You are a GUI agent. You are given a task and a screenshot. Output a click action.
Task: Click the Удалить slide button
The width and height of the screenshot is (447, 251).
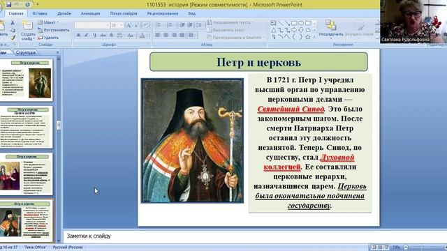(48, 37)
